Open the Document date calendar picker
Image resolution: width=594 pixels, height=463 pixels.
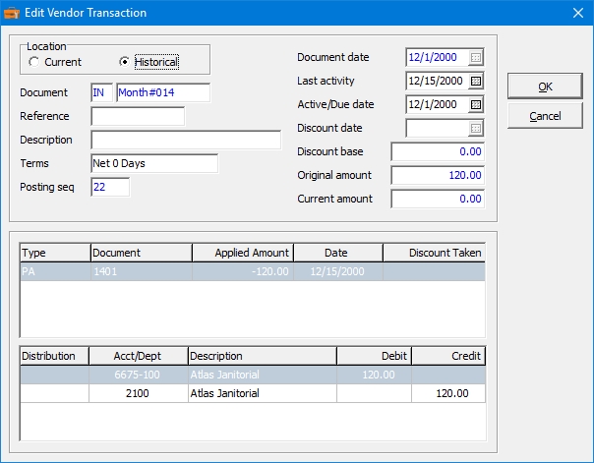[476, 58]
